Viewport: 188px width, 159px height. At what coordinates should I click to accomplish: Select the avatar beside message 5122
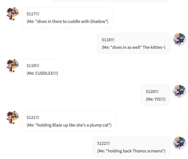pyautogui.click(x=179, y=143)
